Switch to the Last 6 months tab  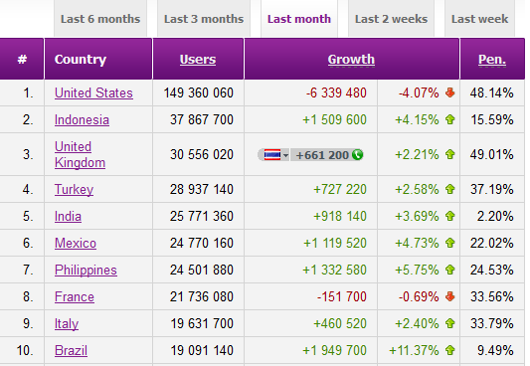100,19
